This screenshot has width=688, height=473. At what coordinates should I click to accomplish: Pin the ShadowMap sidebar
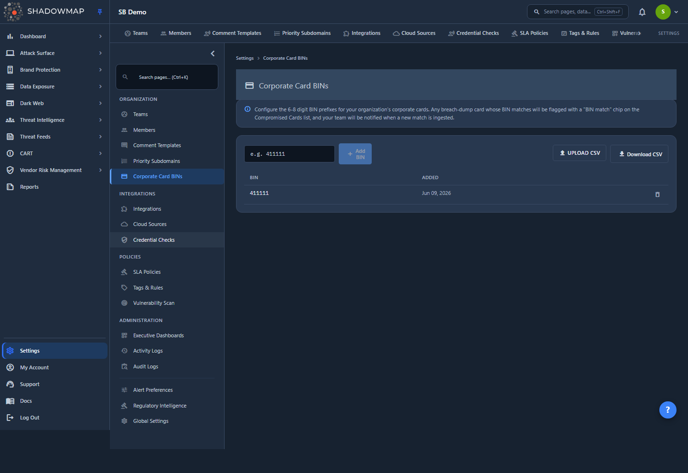click(x=100, y=12)
